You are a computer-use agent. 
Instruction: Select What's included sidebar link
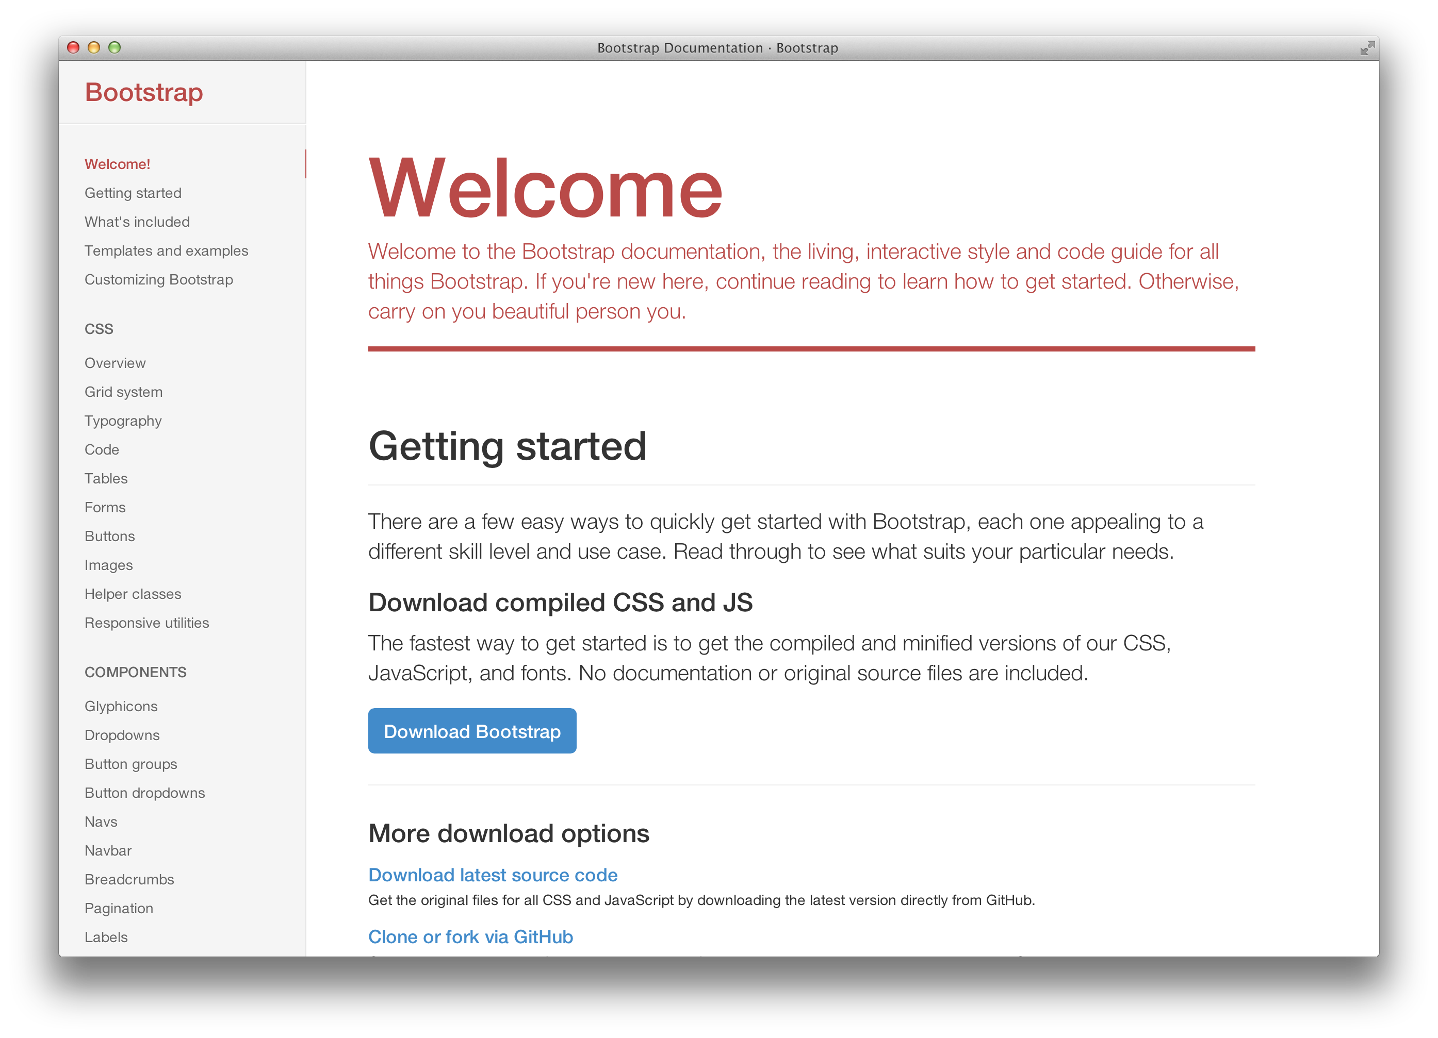(x=137, y=222)
